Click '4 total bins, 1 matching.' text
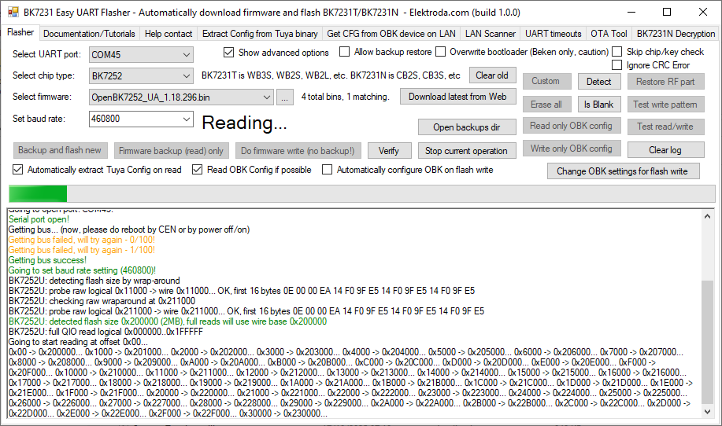 pyautogui.click(x=346, y=97)
